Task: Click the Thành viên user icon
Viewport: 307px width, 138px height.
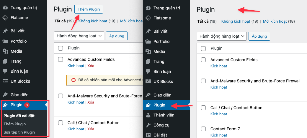Action: coord(148,115)
